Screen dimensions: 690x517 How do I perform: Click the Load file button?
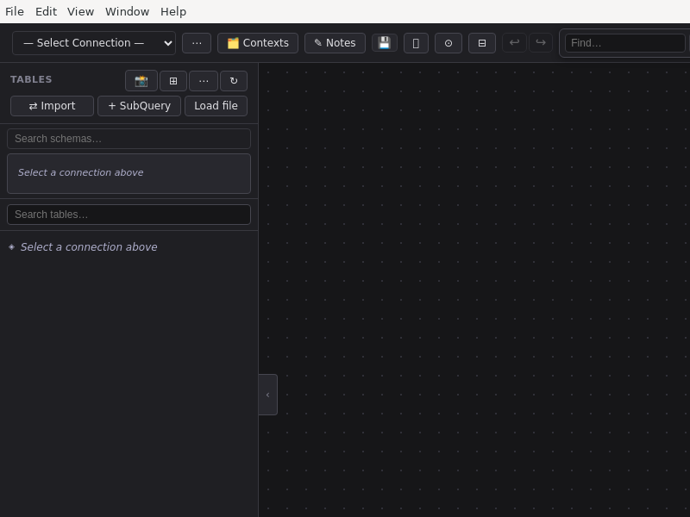216,106
